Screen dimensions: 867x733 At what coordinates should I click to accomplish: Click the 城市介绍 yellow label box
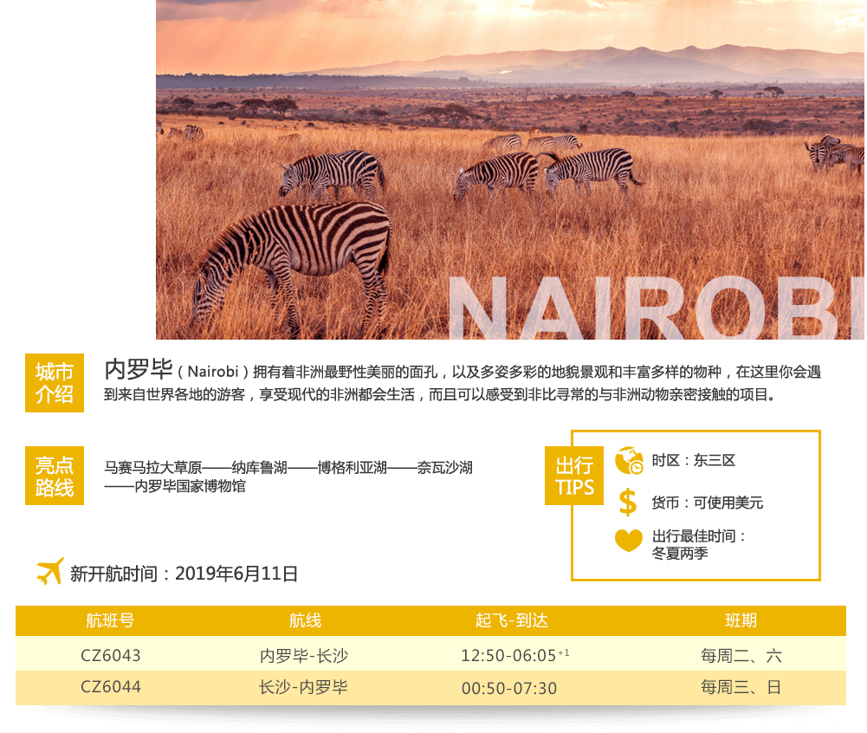(55, 383)
